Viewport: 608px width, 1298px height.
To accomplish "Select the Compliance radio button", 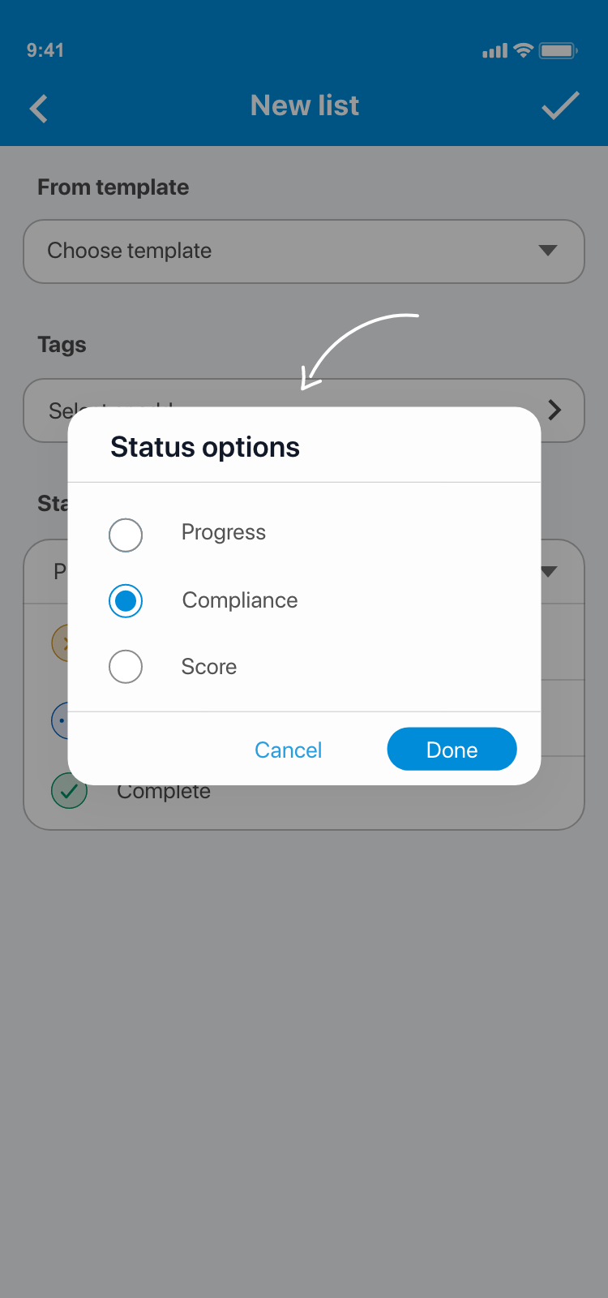I will coord(126,601).
